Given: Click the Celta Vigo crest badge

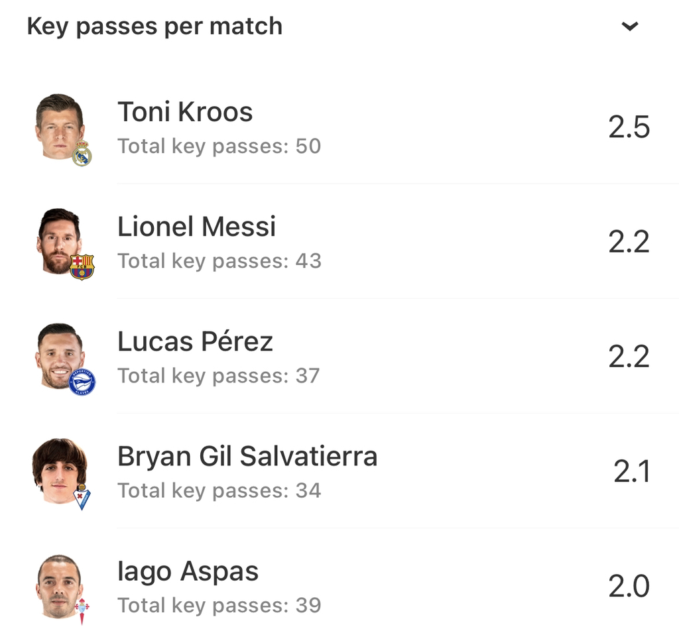Looking at the screenshot, I should 82,610.
